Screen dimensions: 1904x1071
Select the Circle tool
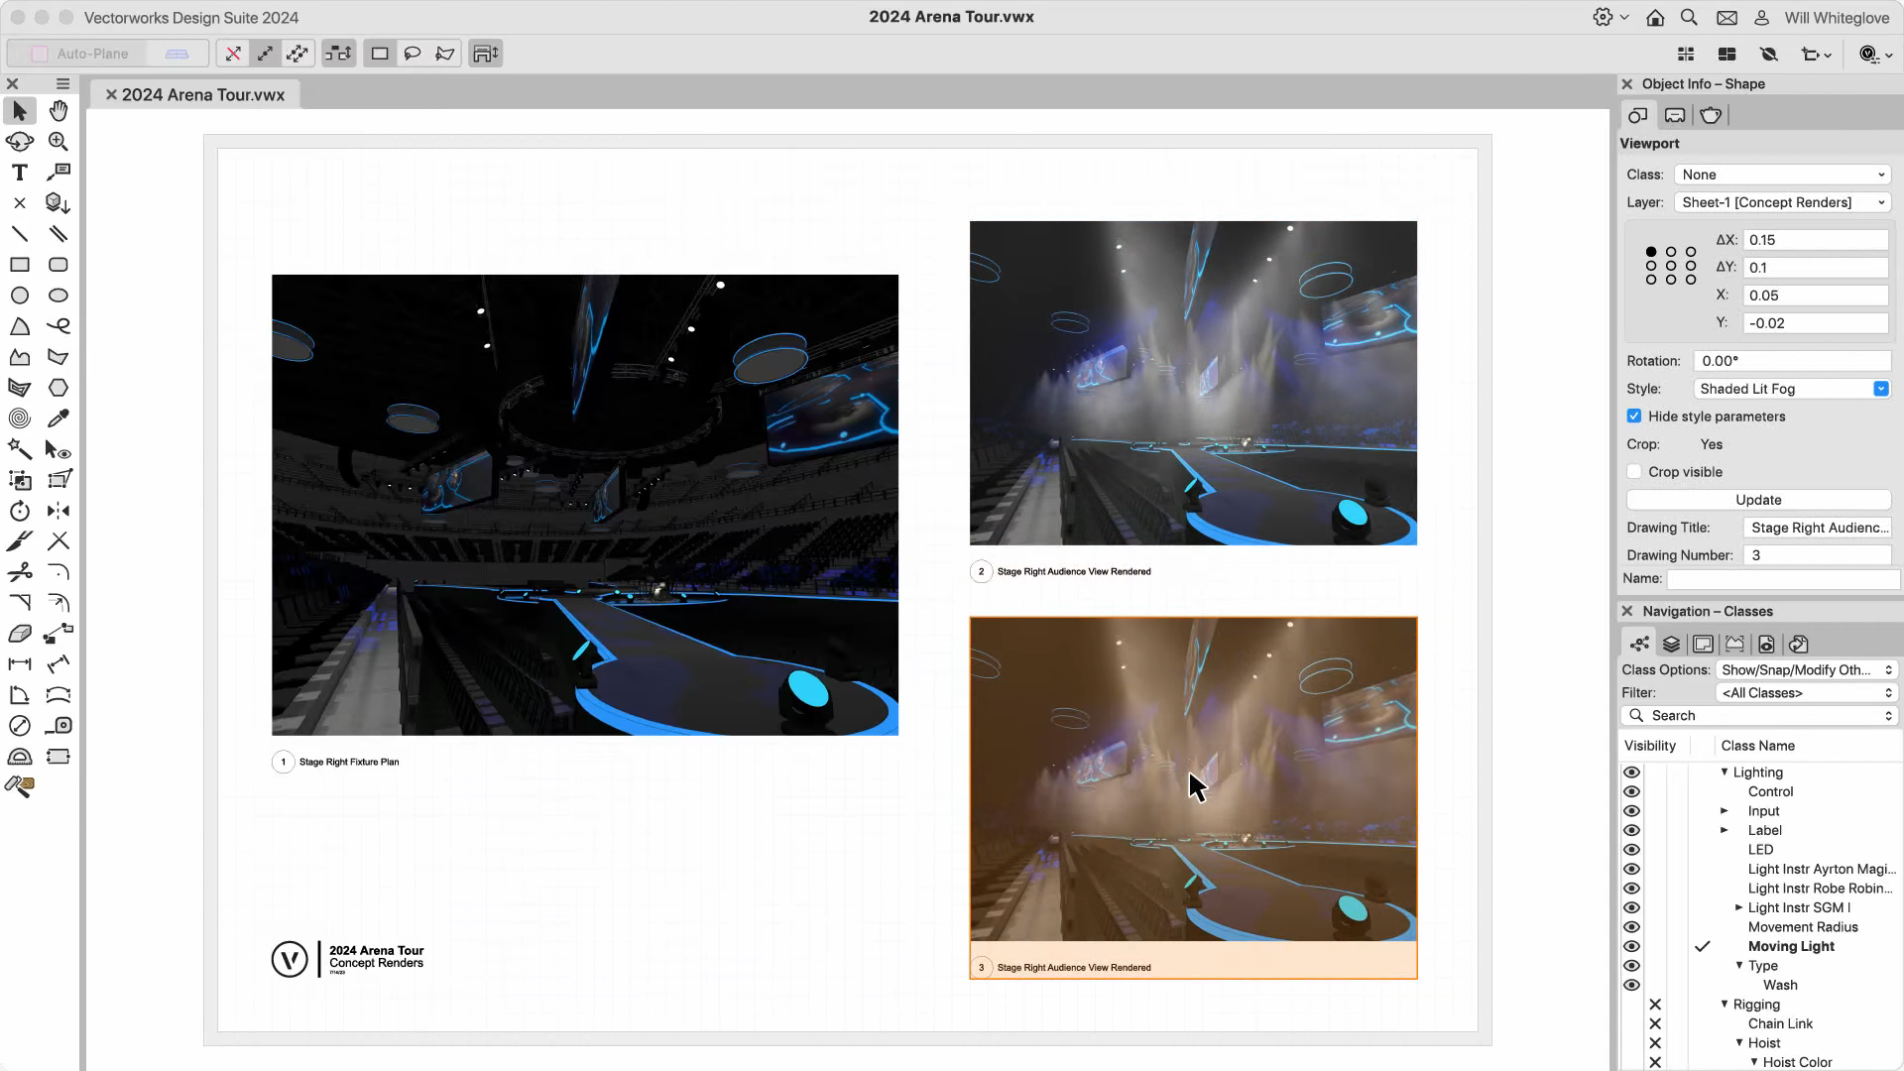click(x=20, y=296)
